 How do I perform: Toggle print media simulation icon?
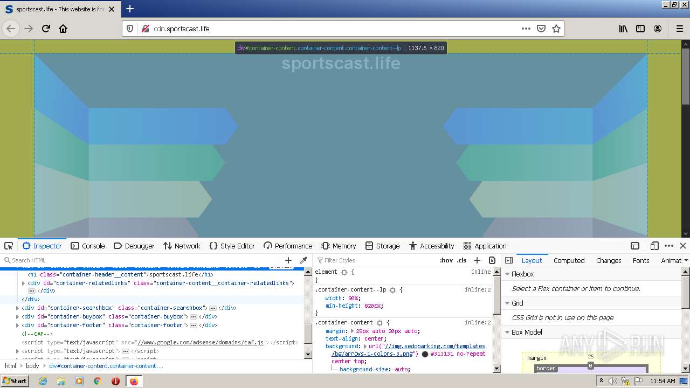click(492, 260)
